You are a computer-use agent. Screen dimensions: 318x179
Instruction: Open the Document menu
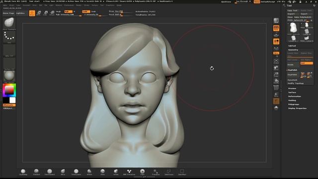click(x=26, y=5)
